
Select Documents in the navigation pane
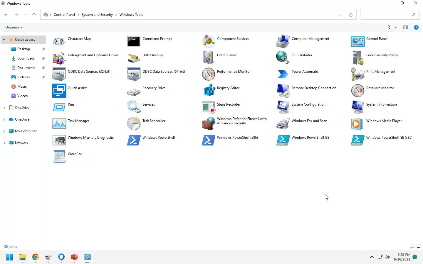click(26, 68)
